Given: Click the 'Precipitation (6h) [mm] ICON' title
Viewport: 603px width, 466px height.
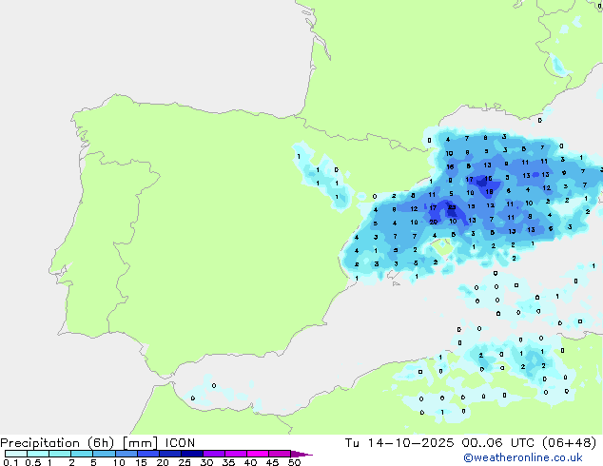Looking at the screenshot, I should [x=98, y=443].
